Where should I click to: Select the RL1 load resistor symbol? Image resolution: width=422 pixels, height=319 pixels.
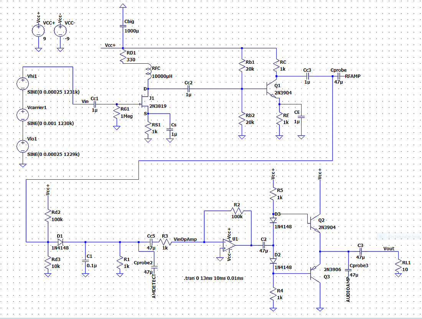(398, 266)
